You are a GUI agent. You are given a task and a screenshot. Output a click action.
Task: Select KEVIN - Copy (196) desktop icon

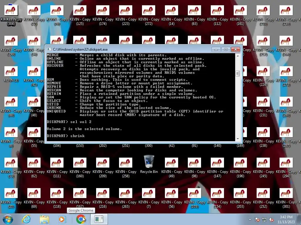coord(240,168)
